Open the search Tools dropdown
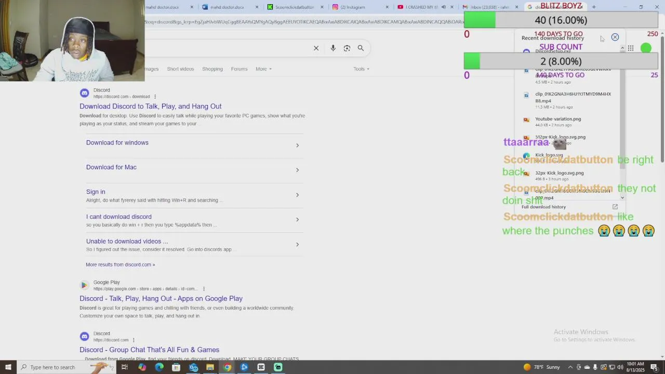 [x=361, y=69]
